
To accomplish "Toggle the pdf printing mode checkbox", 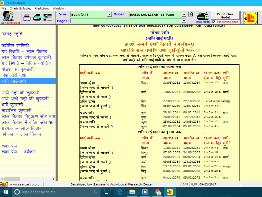I will [214, 22].
